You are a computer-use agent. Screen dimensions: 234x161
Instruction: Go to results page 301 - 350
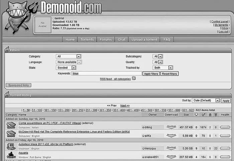[105, 110]
